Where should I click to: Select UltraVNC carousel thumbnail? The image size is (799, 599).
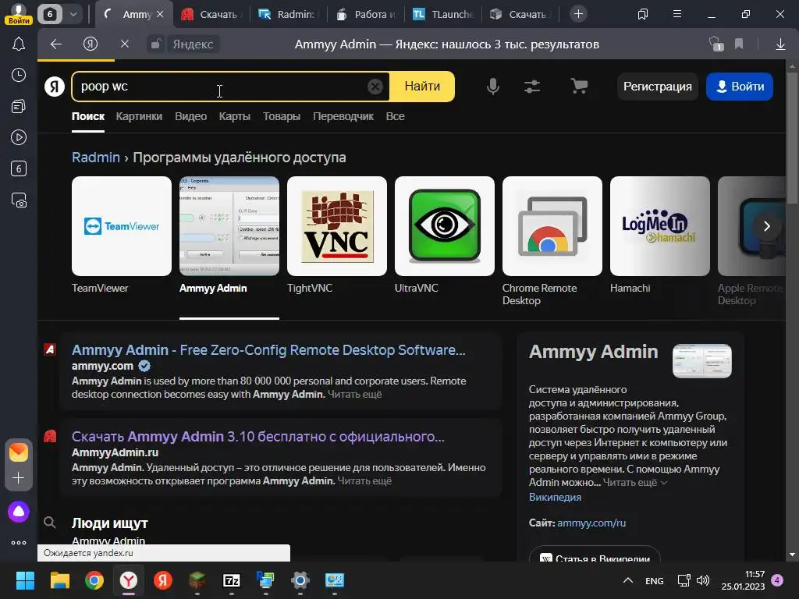[444, 226]
